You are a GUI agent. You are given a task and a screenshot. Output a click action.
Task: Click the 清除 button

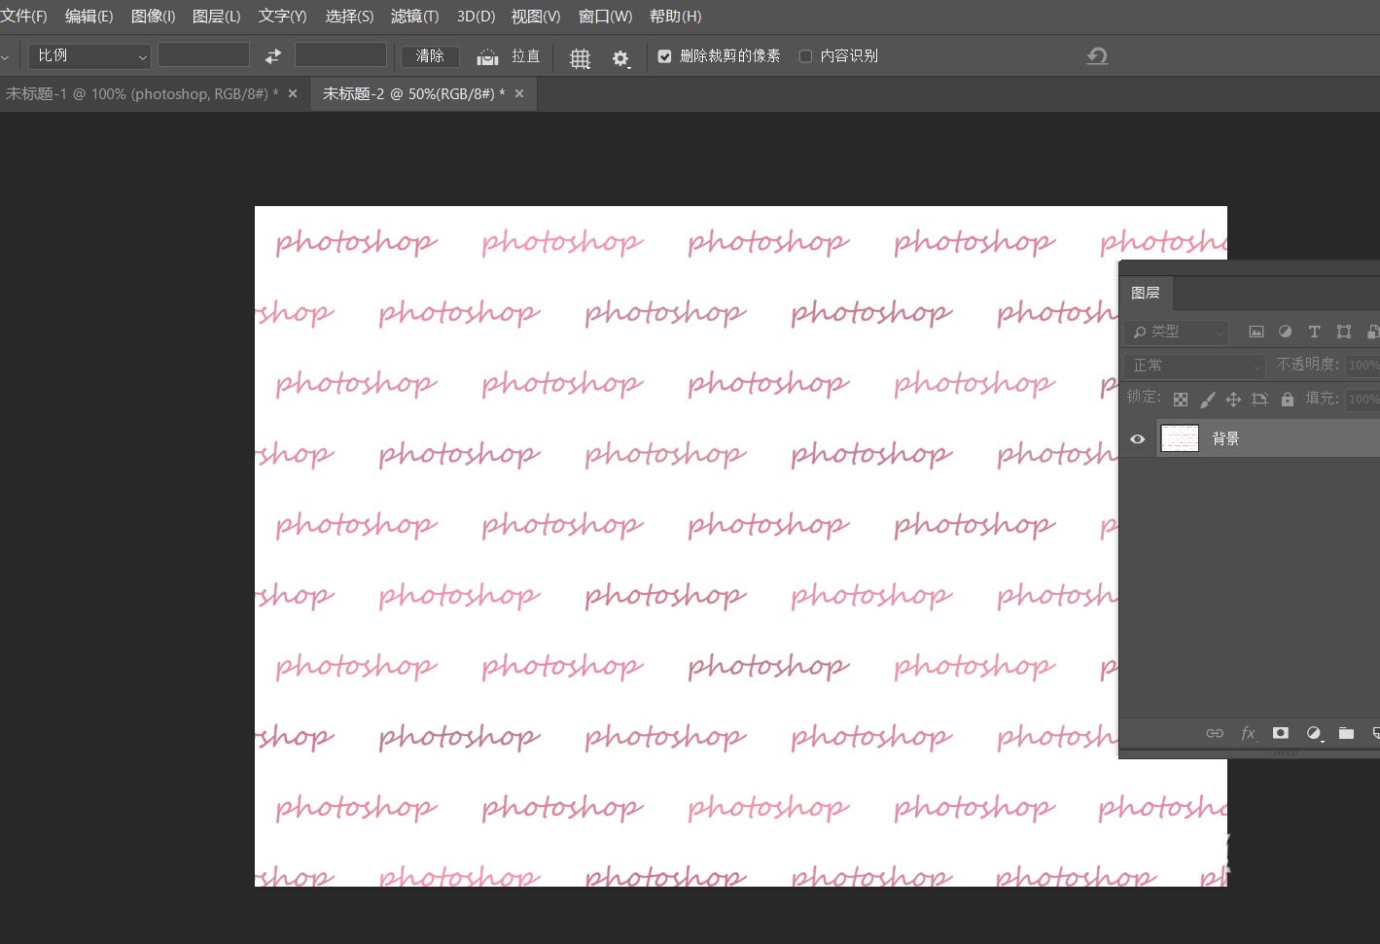430,56
